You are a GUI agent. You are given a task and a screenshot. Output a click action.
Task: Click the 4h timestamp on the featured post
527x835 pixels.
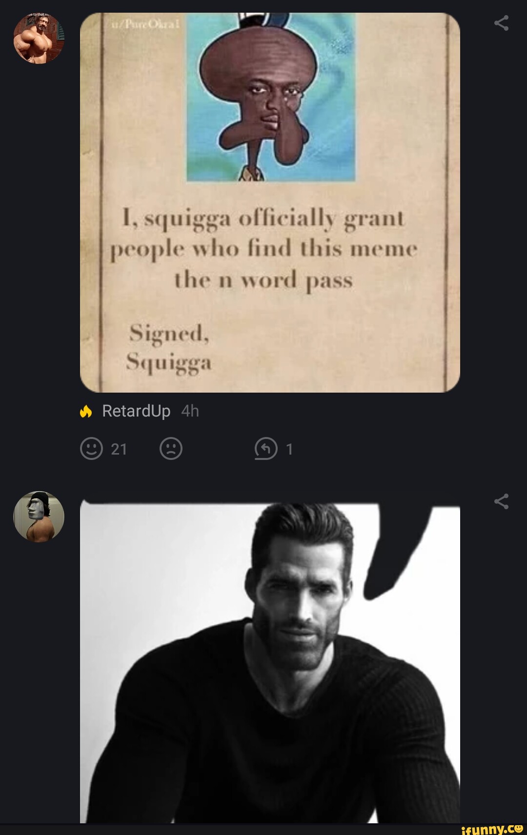pyautogui.click(x=190, y=411)
